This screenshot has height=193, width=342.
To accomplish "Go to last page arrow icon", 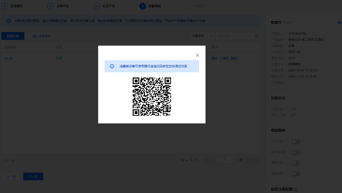I will 255,160.
